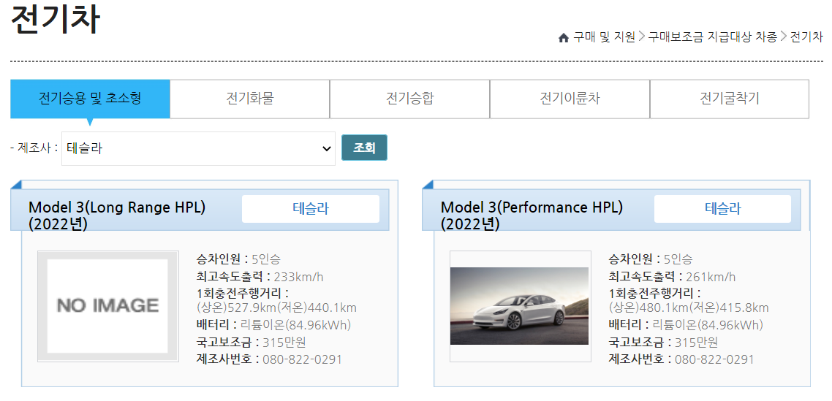Click 315만원 subsidy on Performance card
This screenshot has width=832, height=401.
click(x=696, y=342)
